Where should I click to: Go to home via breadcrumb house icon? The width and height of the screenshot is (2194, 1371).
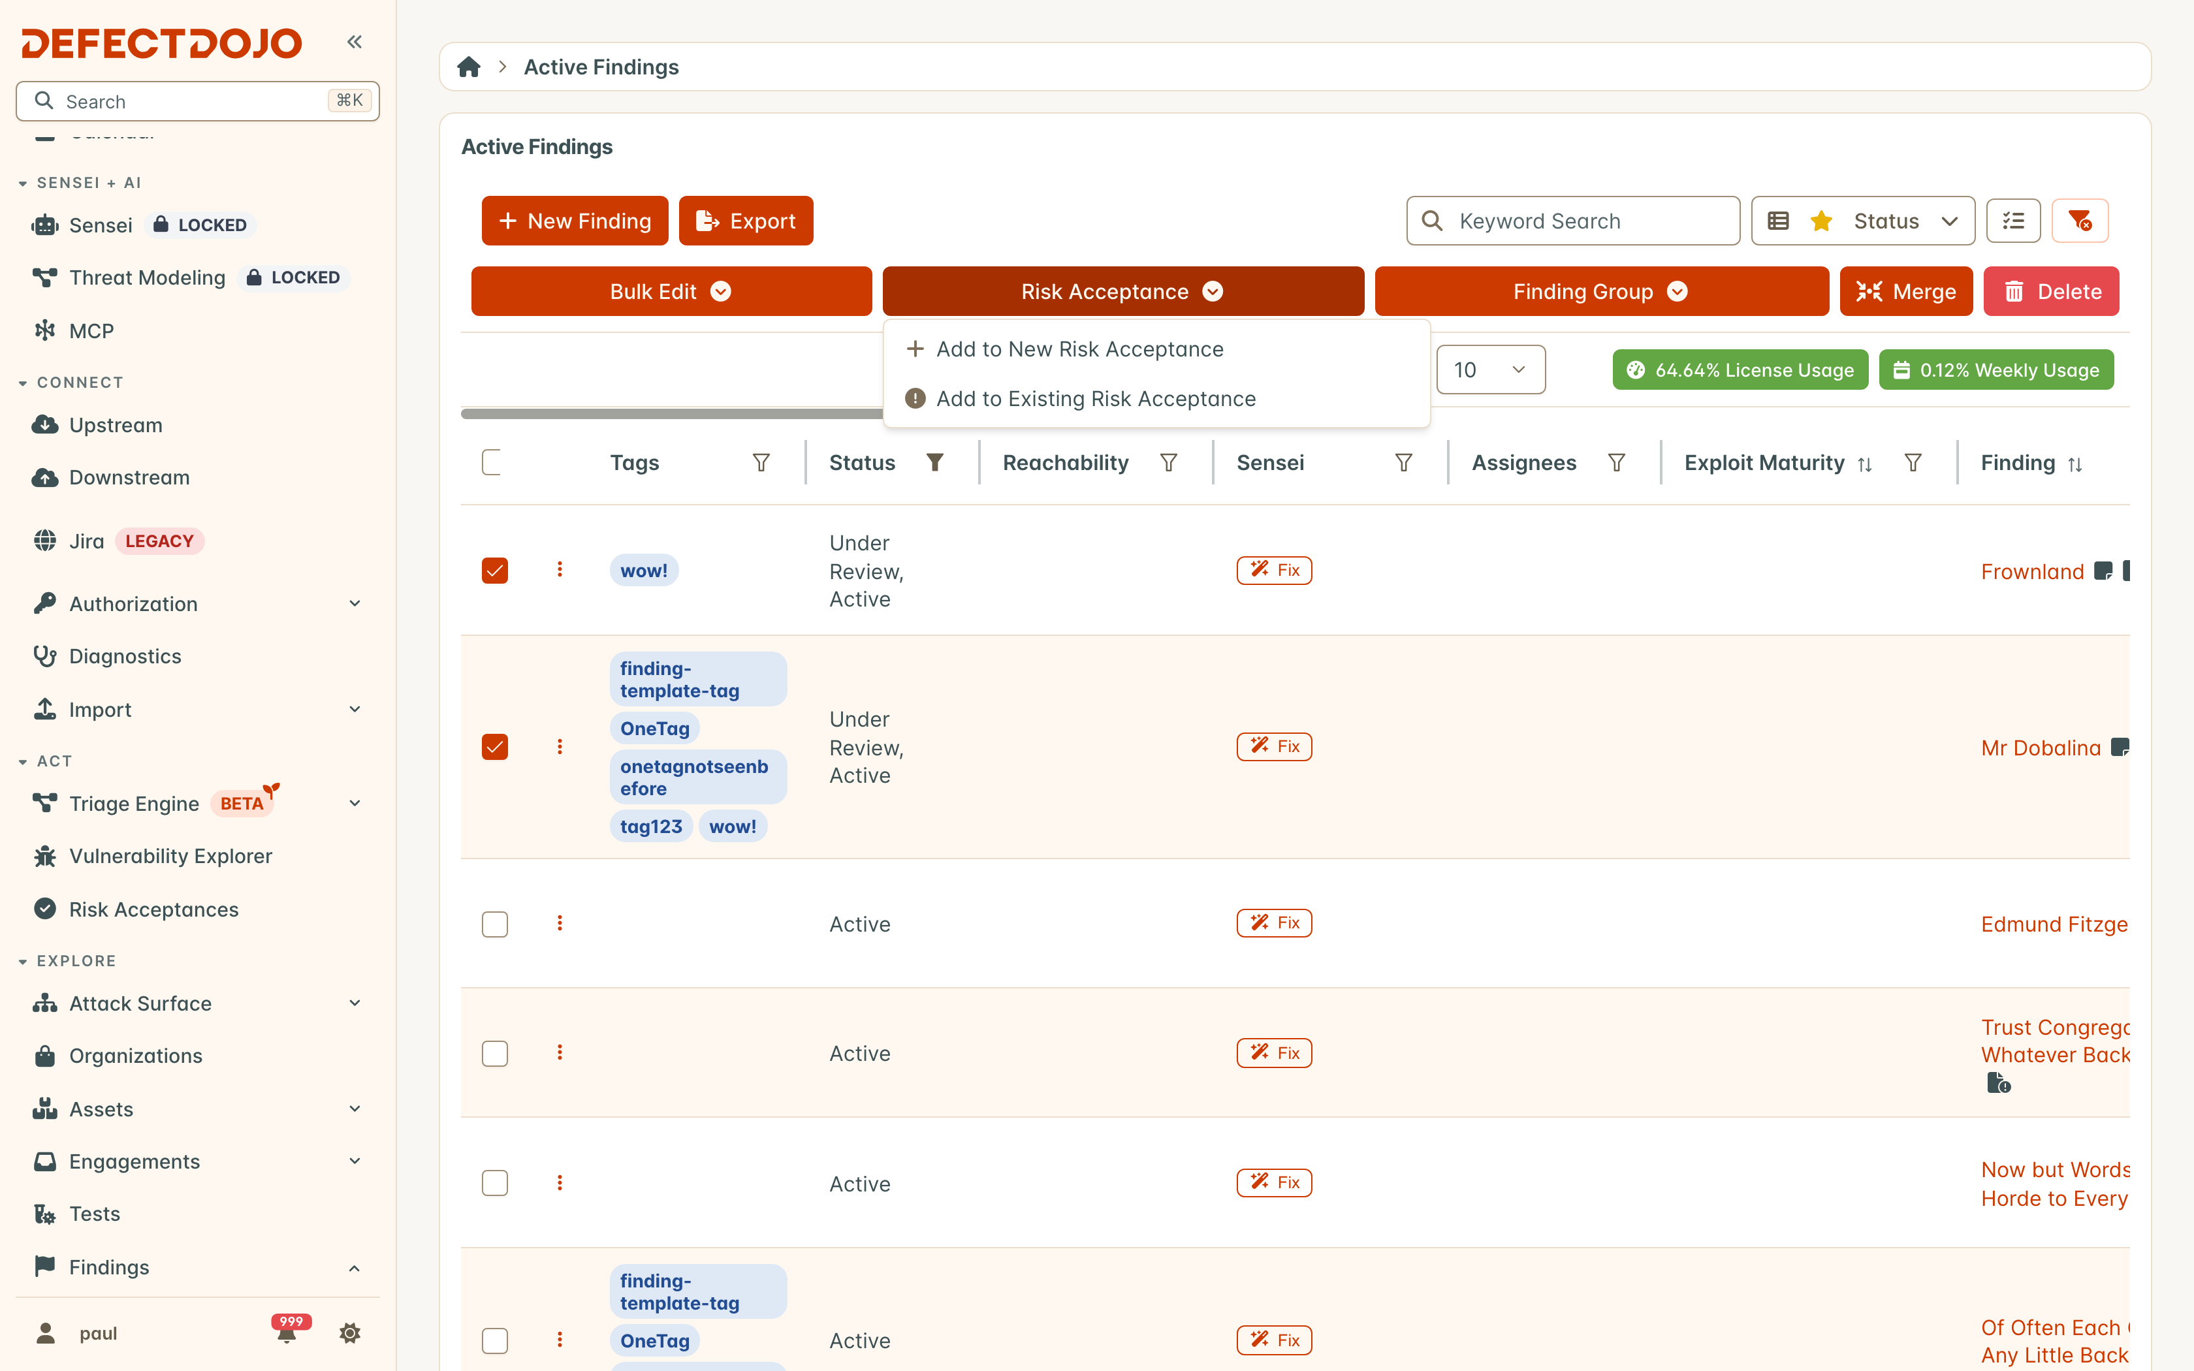(x=469, y=67)
